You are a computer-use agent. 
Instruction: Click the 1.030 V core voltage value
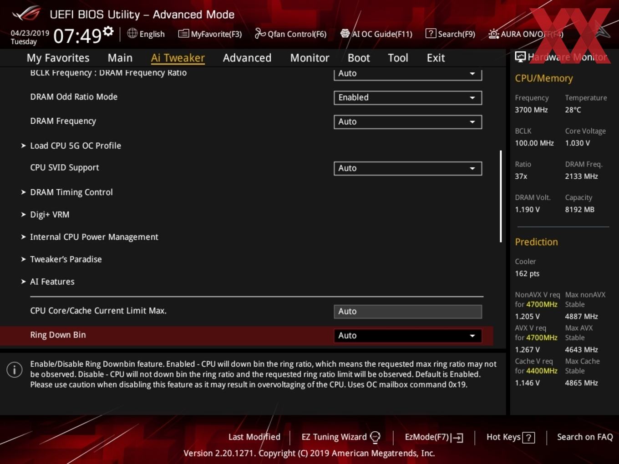578,143
